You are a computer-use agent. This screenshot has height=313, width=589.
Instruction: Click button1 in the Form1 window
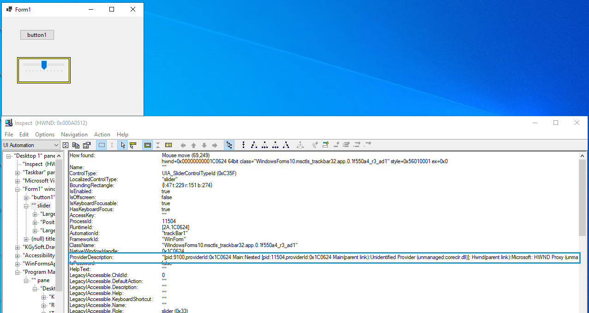point(37,35)
